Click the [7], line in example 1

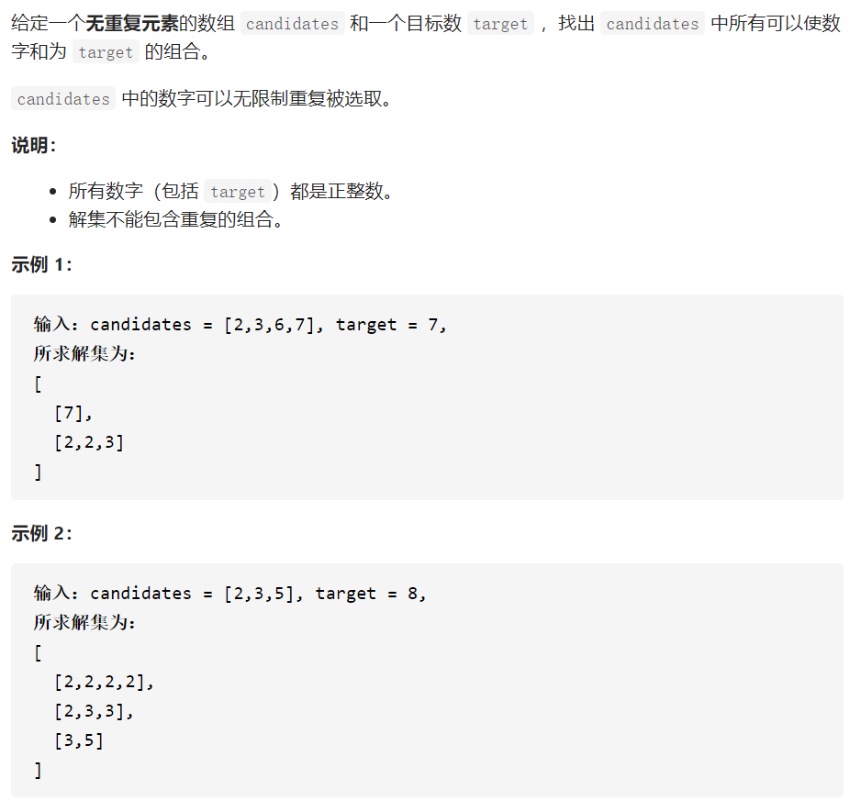tap(73, 413)
